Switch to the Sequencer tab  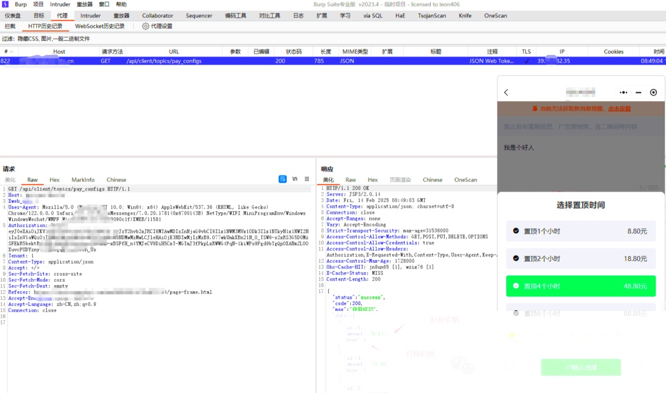pyautogui.click(x=199, y=15)
